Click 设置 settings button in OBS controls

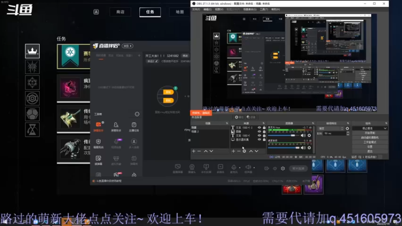click(370, 147)
